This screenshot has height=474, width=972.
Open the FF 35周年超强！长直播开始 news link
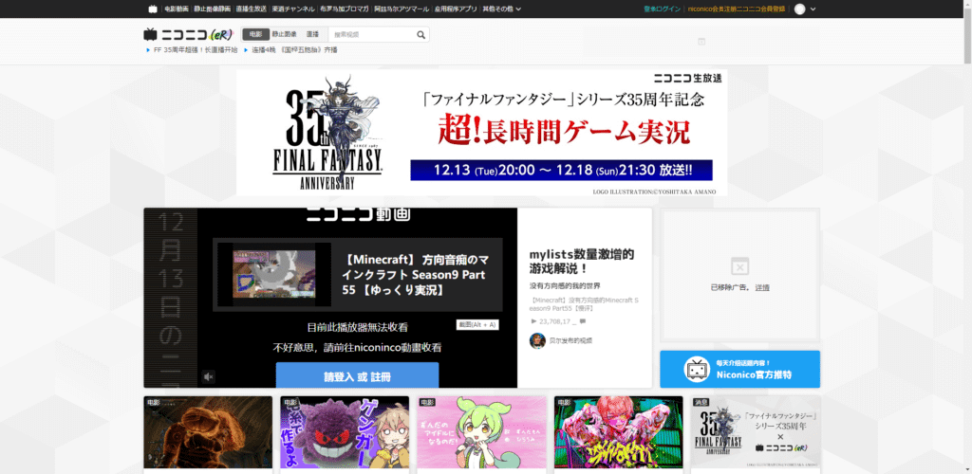tap(196, 50)
